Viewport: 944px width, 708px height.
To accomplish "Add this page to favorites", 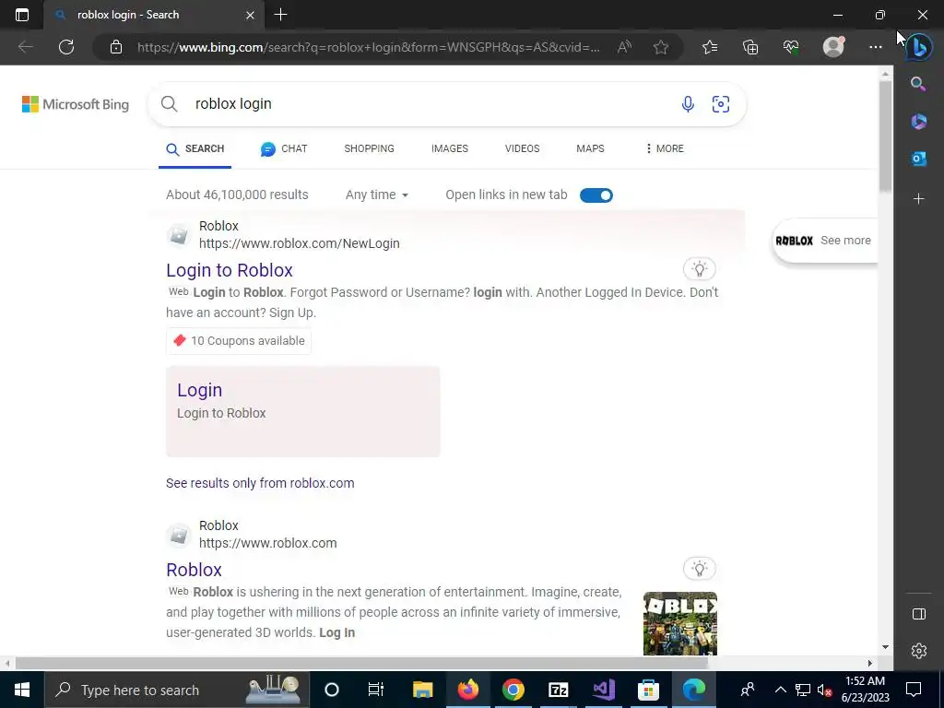I will click(661, 47).
